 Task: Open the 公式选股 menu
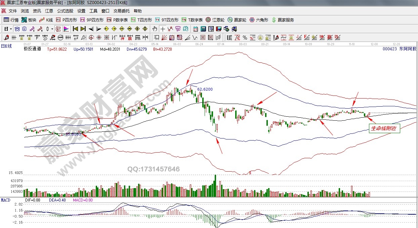pos(65,11)
